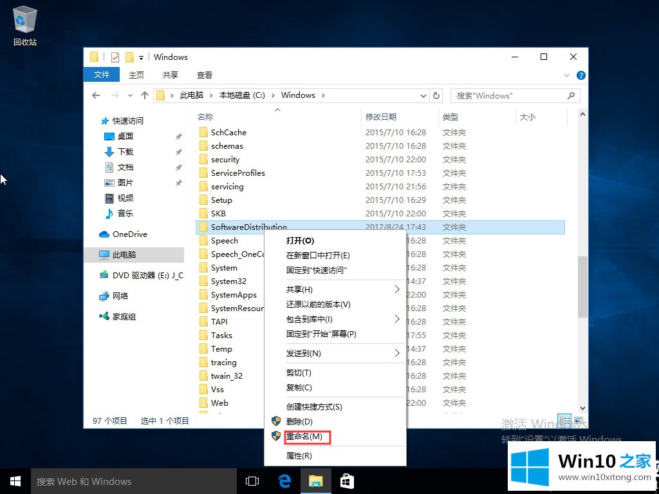Click 本地磁盘 (C:) in the address breadcrumb

[242, 95]
